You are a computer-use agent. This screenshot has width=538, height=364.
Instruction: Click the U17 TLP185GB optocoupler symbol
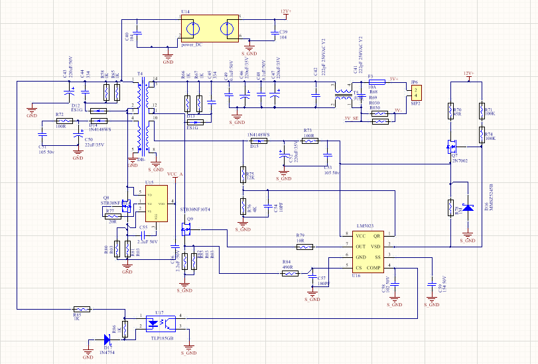pos(161,324)
